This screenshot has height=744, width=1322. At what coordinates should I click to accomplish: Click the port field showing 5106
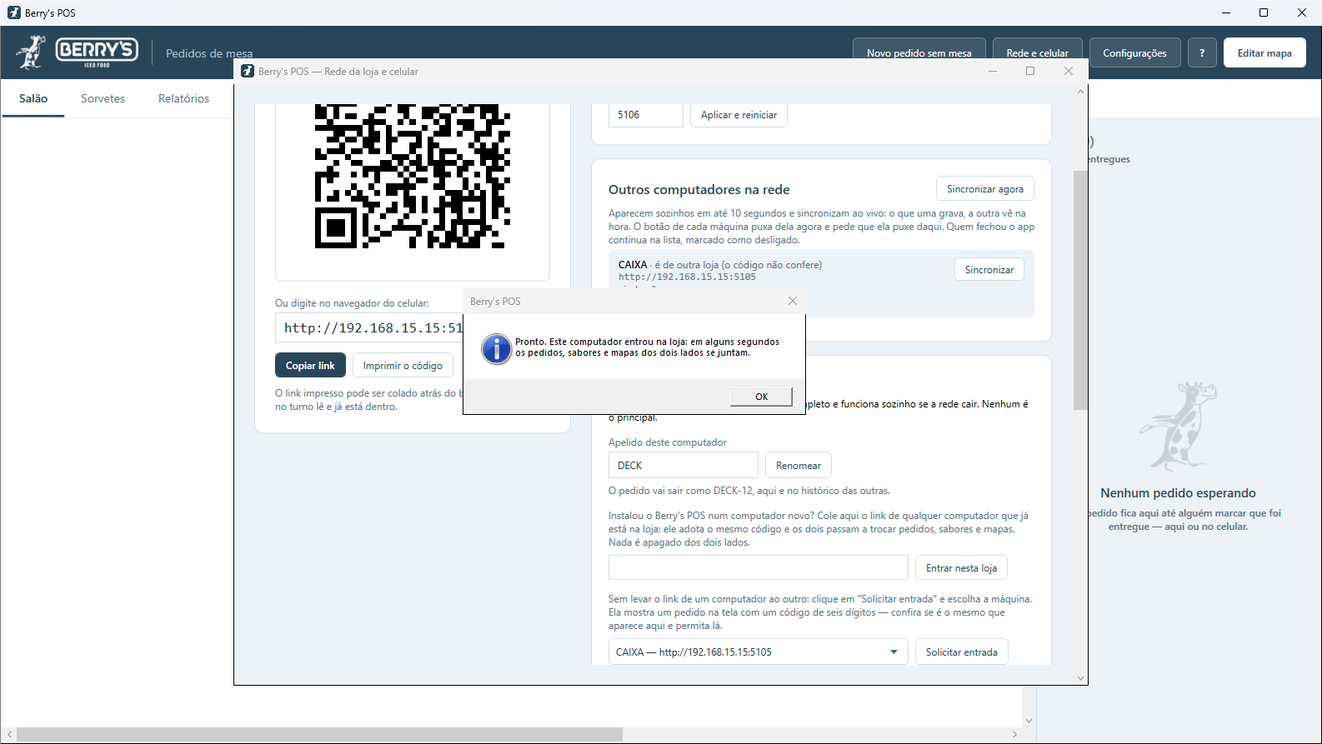[x=646, y=115]
